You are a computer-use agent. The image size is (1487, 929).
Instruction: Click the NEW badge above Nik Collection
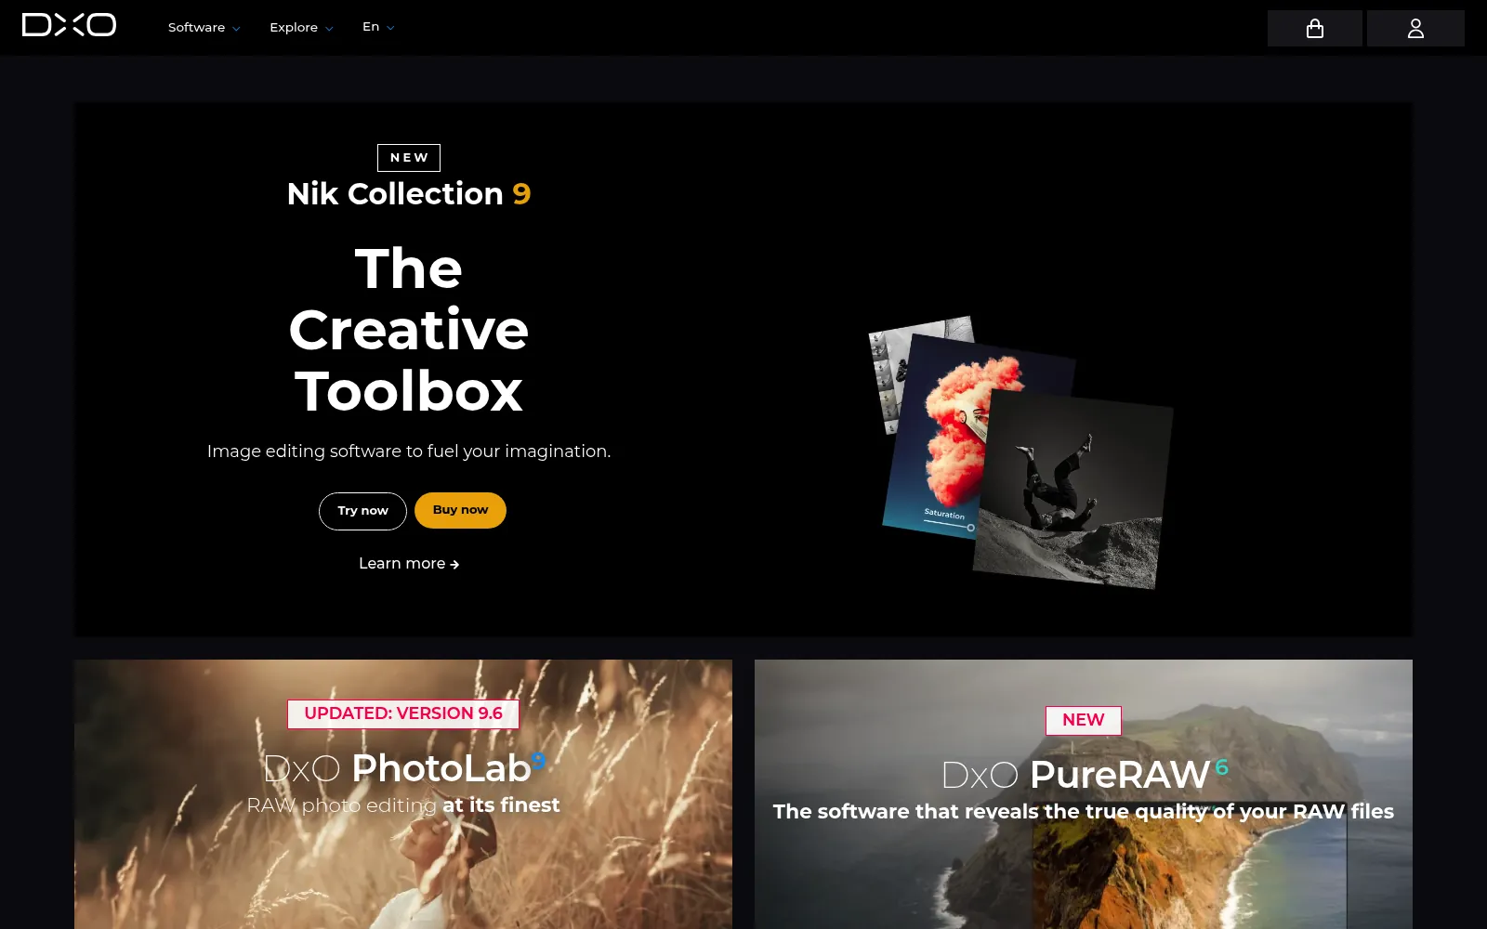[409, 158]
